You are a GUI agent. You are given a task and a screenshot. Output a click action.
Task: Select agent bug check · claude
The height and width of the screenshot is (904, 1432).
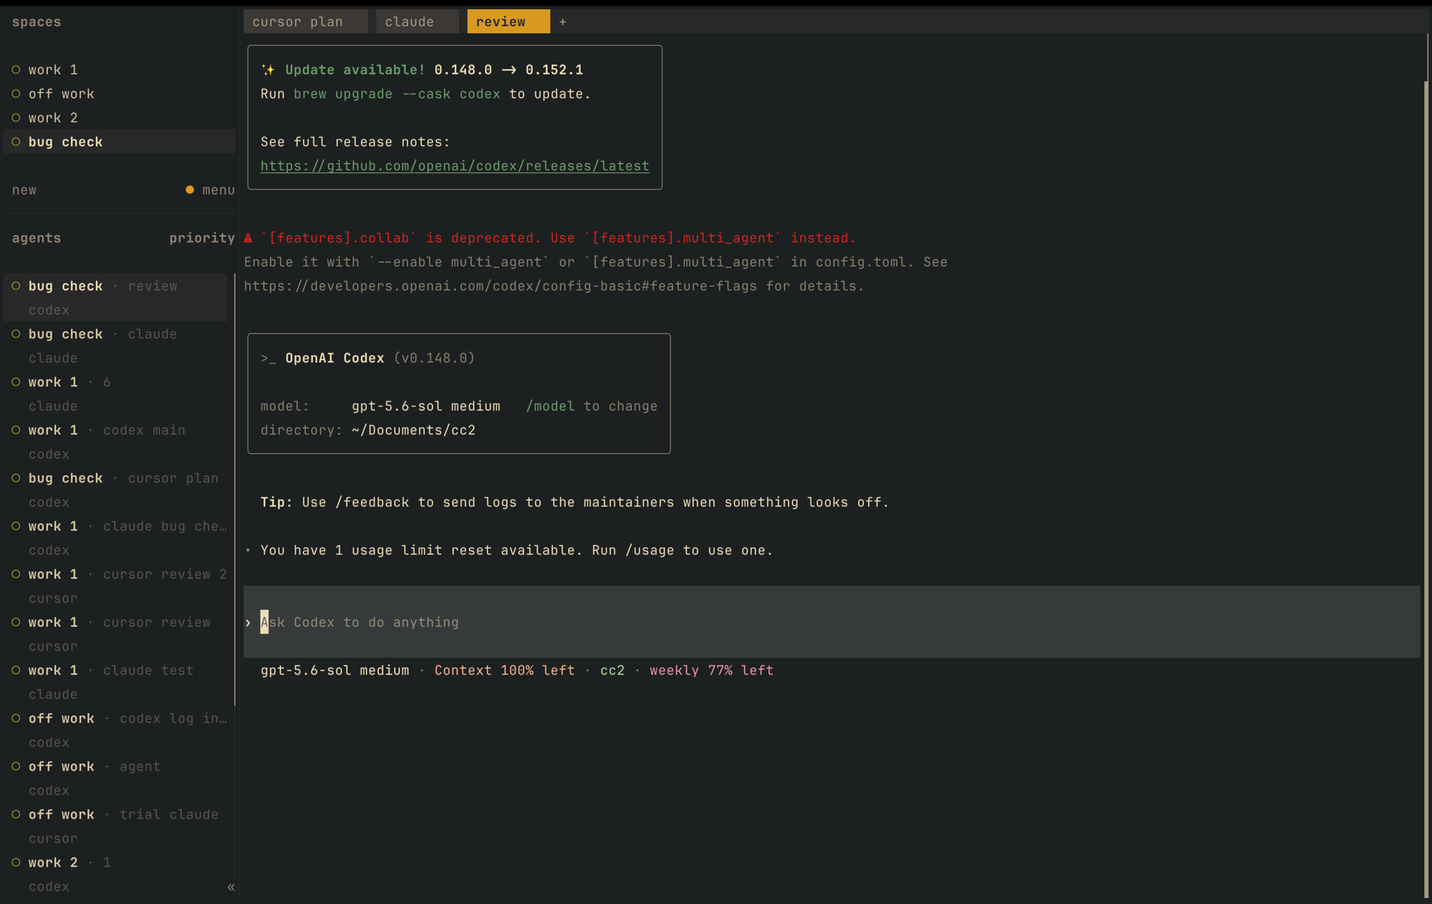click(x=116, y=346)
